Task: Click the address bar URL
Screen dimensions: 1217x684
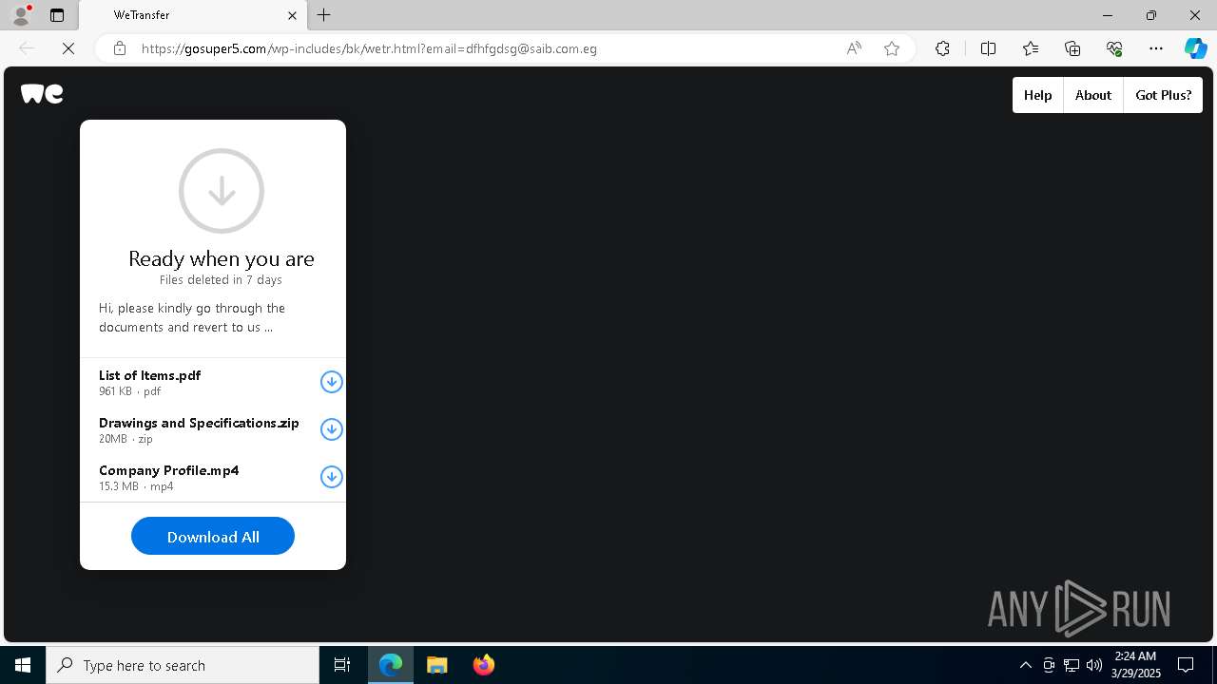Action: tap(369, 48)
